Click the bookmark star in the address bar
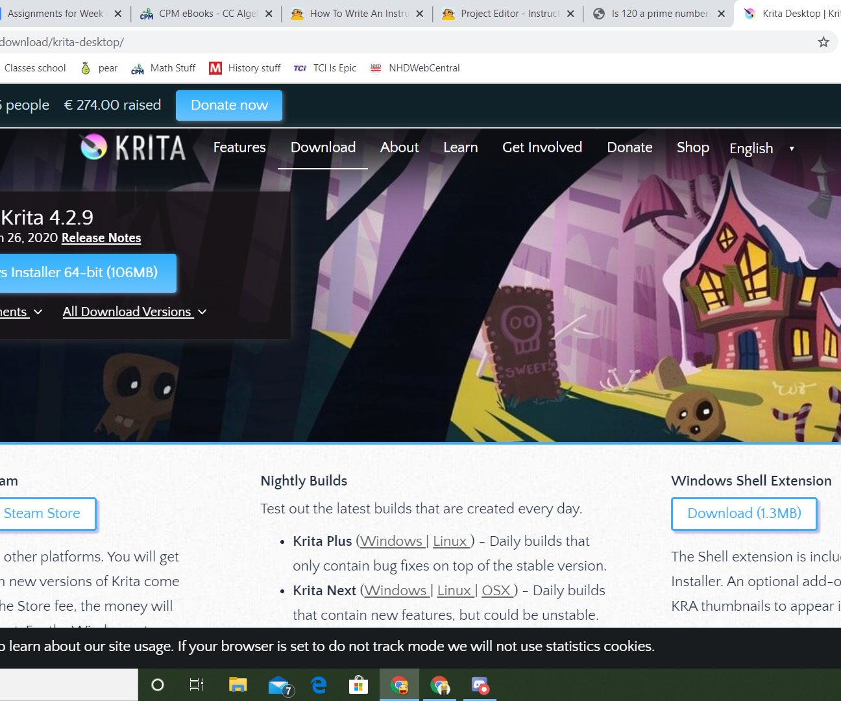841x701 pixels. click(x=823, y=42)
